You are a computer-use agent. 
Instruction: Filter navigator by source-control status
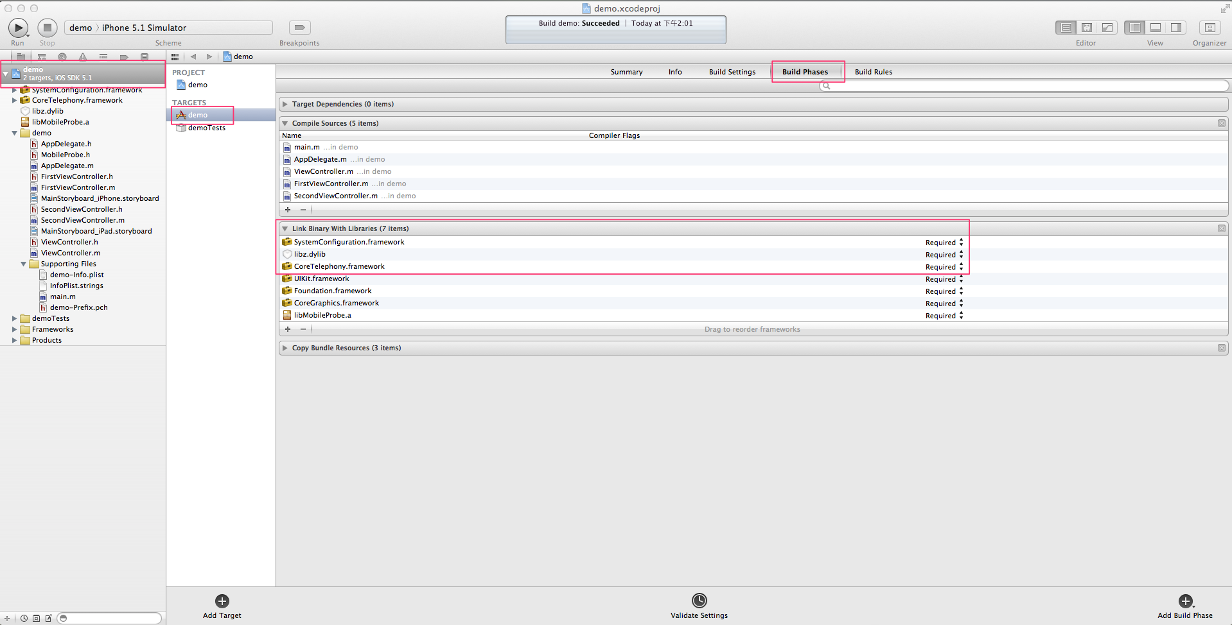(36, 619)
